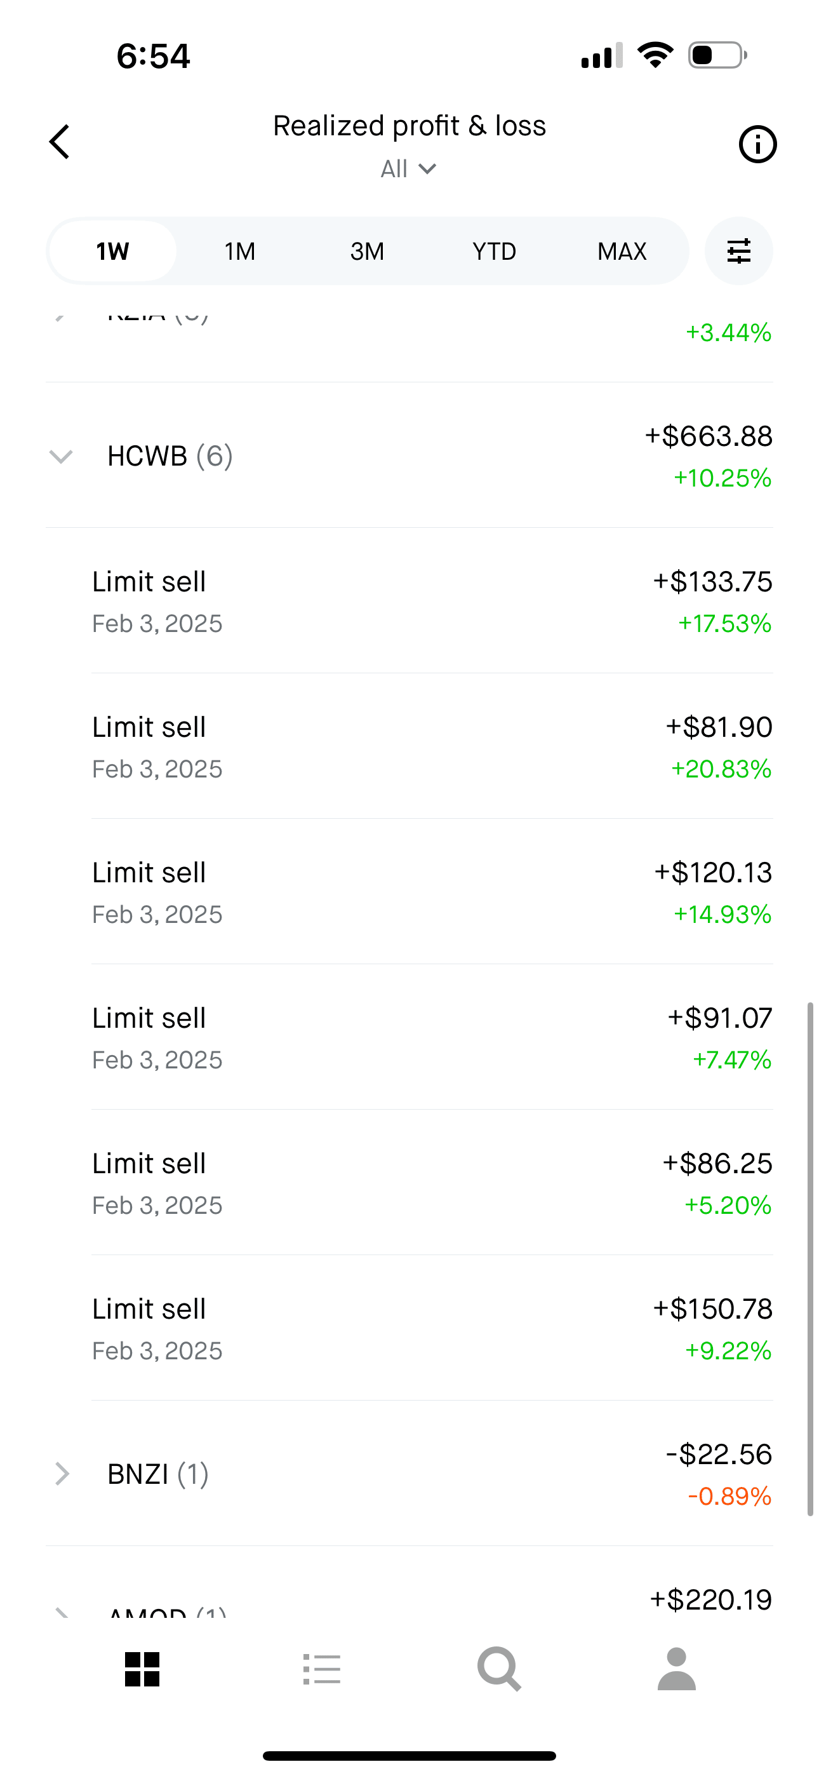Open the info circle icon
Image resolution: width=819 pixels, height=1776 pixels.
757,145
